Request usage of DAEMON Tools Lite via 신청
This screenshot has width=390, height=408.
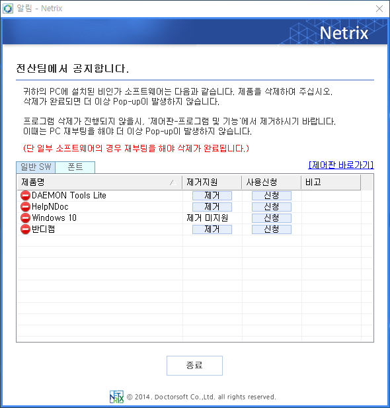[272, 196]
